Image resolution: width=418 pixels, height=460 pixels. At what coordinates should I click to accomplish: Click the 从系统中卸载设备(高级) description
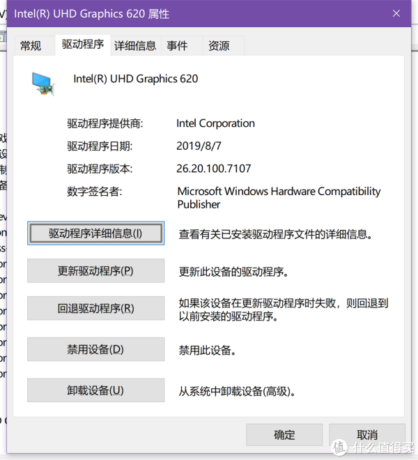coord(237,391)
